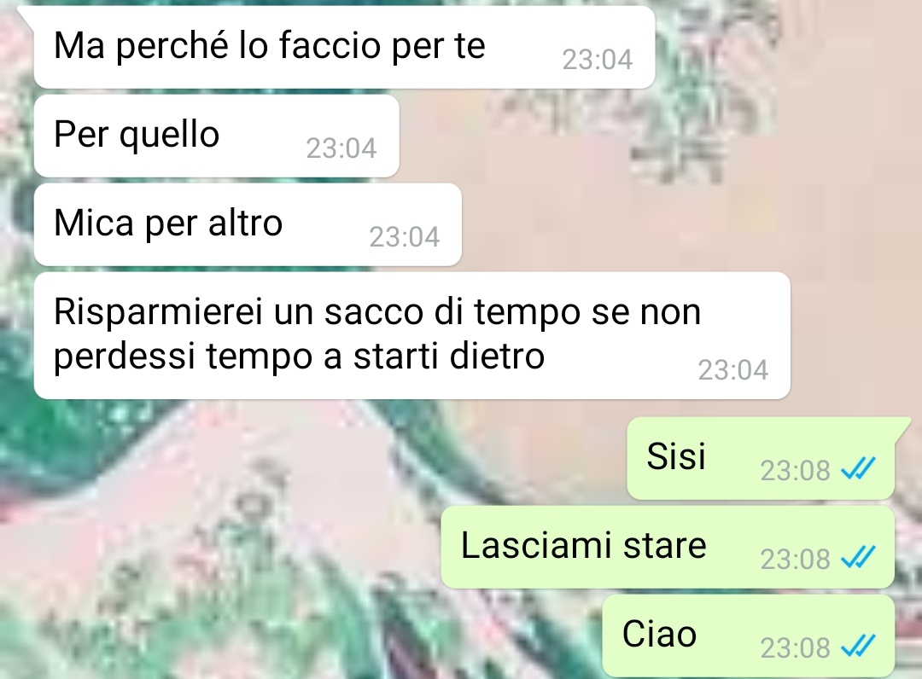Image resolution: width=922 pixels, height=679 pixels.
Task: Select the message 'Ma perché lo faccio per te'
Action: pos(345,48)
